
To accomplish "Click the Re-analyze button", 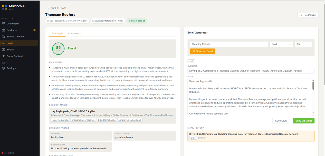I will point(308,15).
